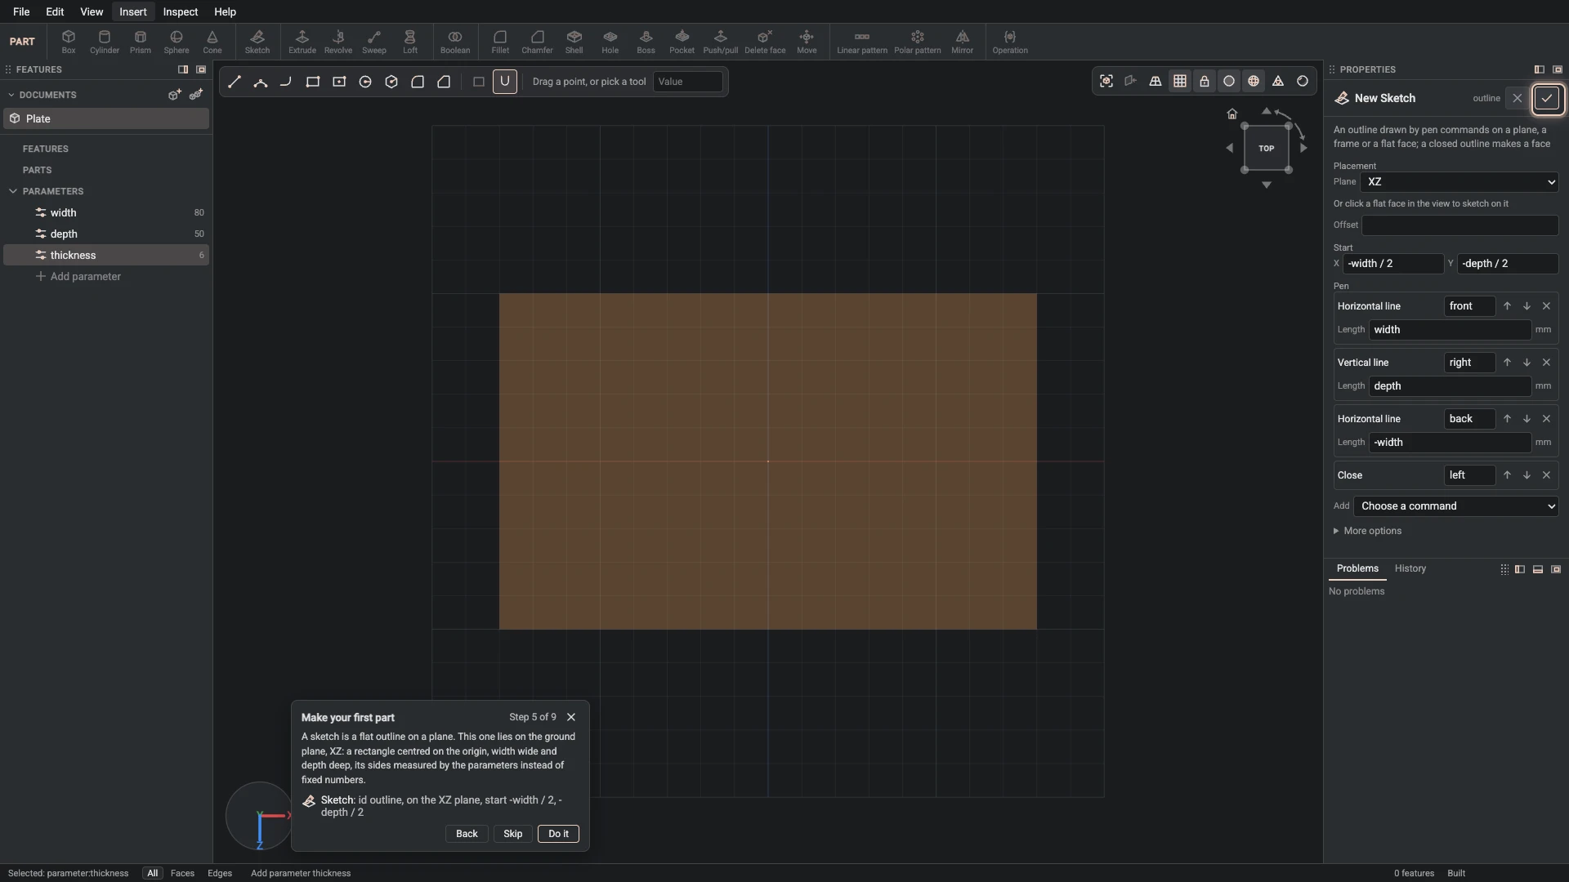Pick the rectangle sketch tool
1569x882 pixels.
[313, 82]
